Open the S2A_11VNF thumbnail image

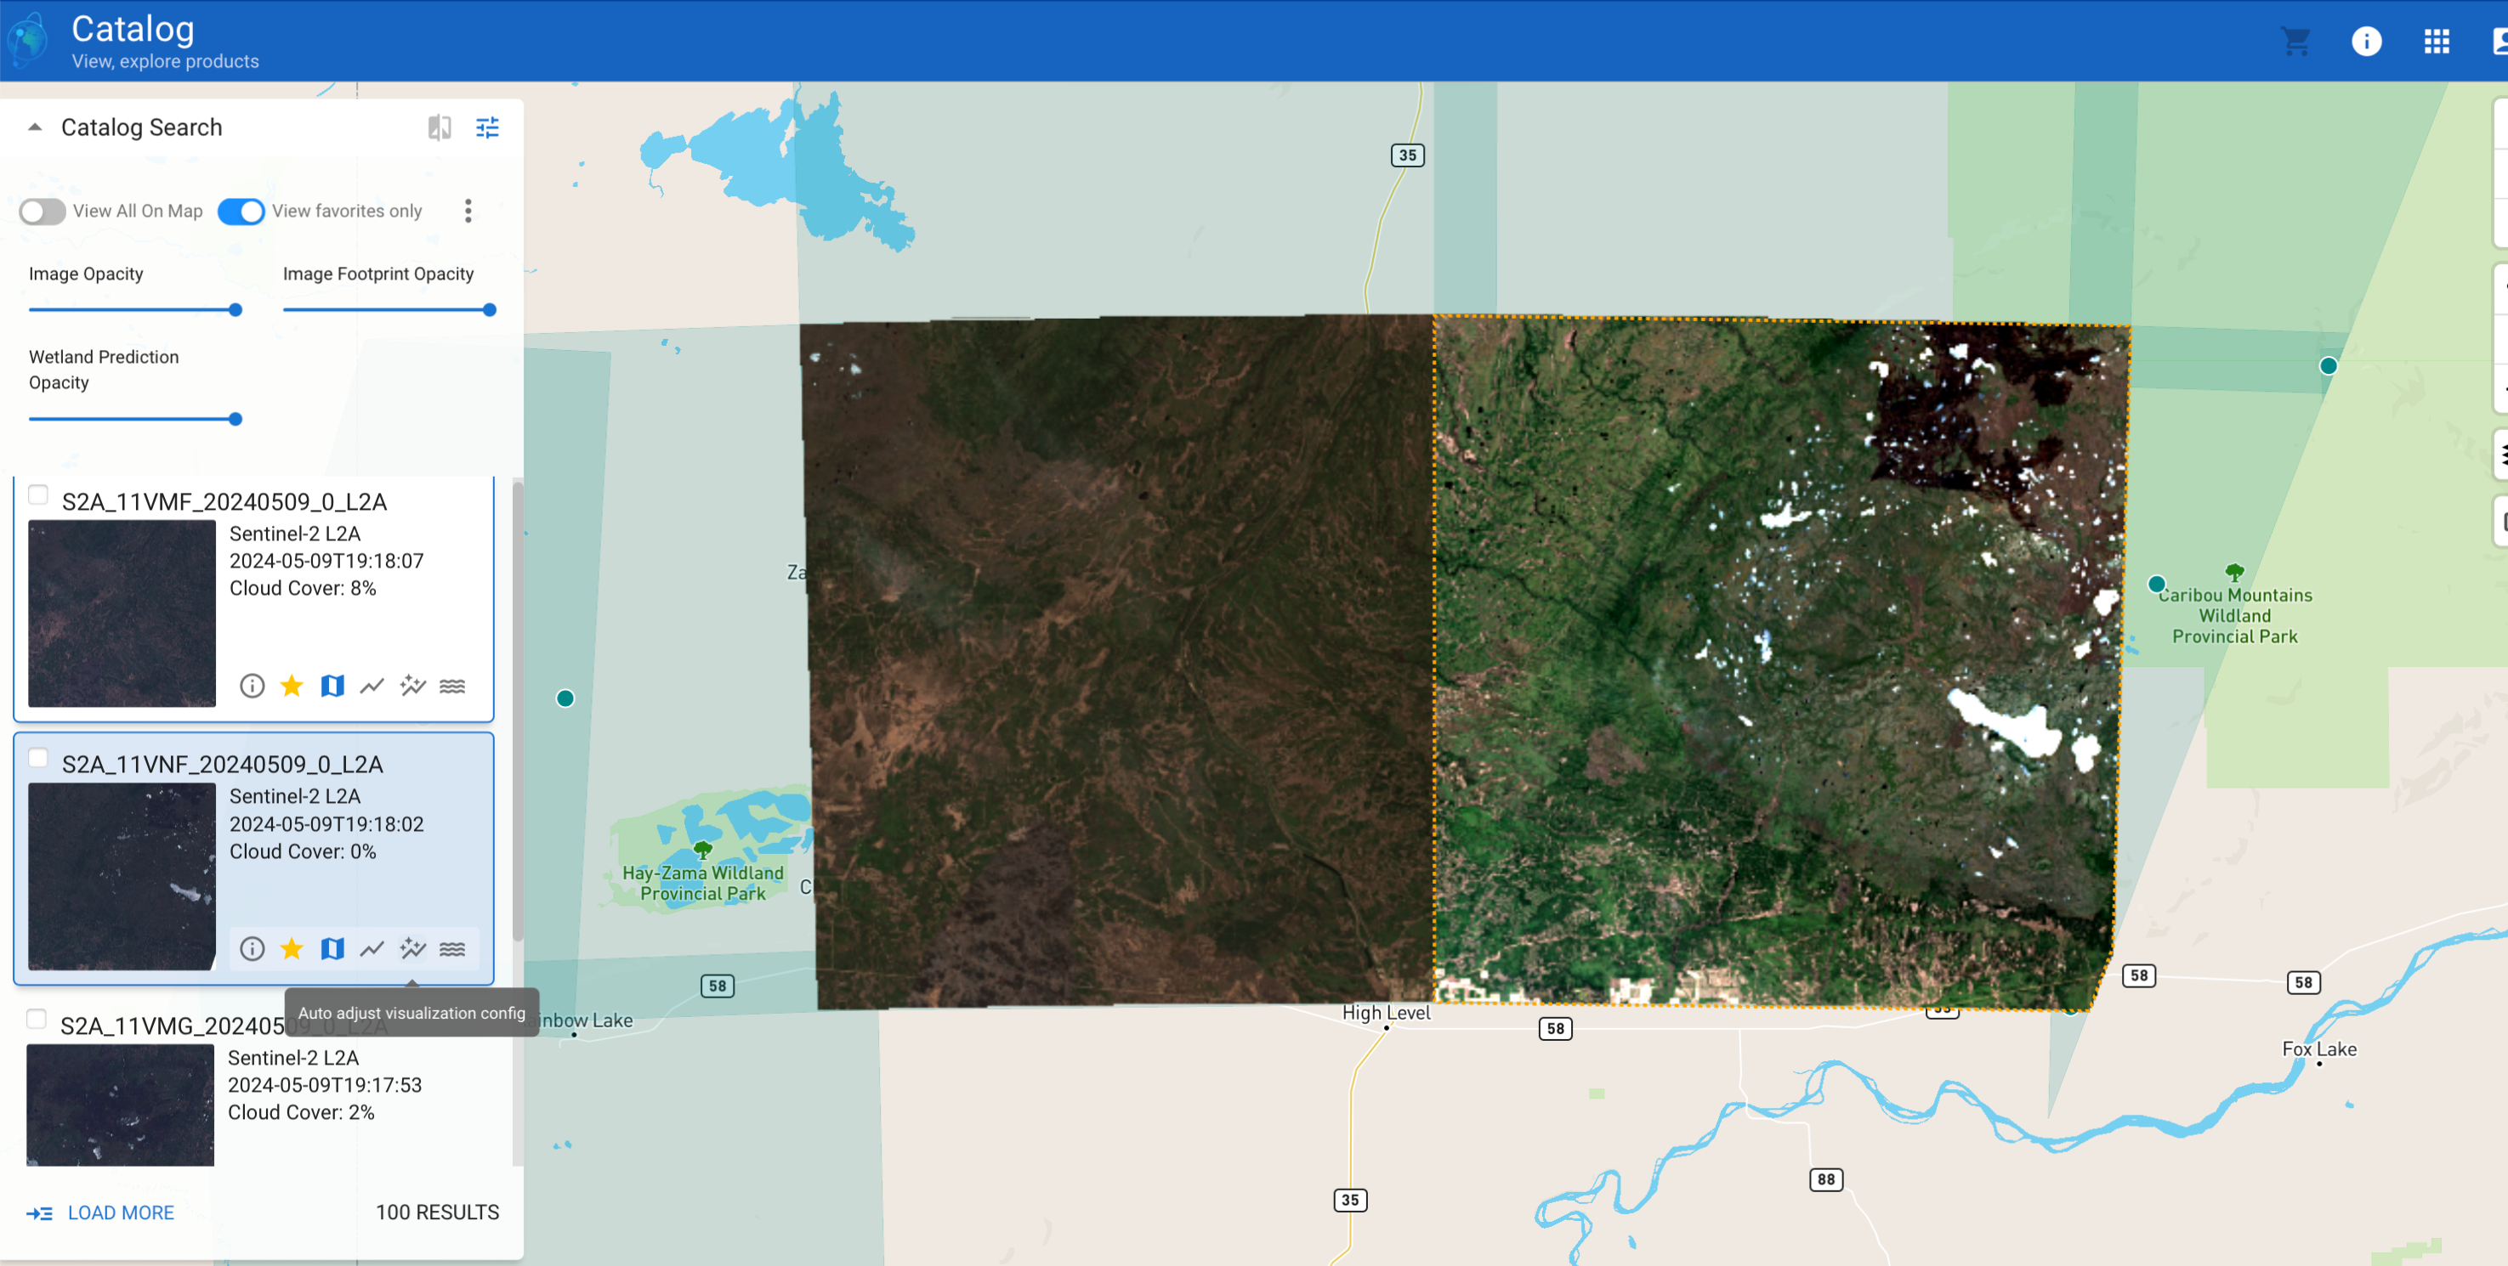click(x=122, y=876)
